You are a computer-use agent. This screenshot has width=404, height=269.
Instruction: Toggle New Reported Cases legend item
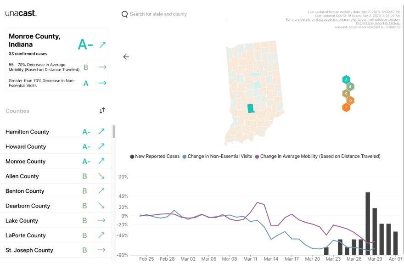[155, 157]
